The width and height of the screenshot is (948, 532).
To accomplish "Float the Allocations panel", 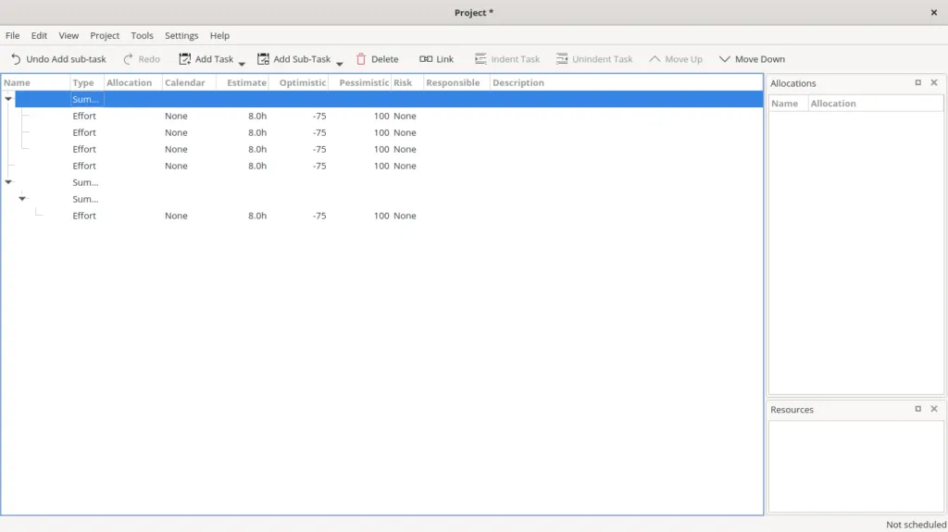I will coord(917,82).
